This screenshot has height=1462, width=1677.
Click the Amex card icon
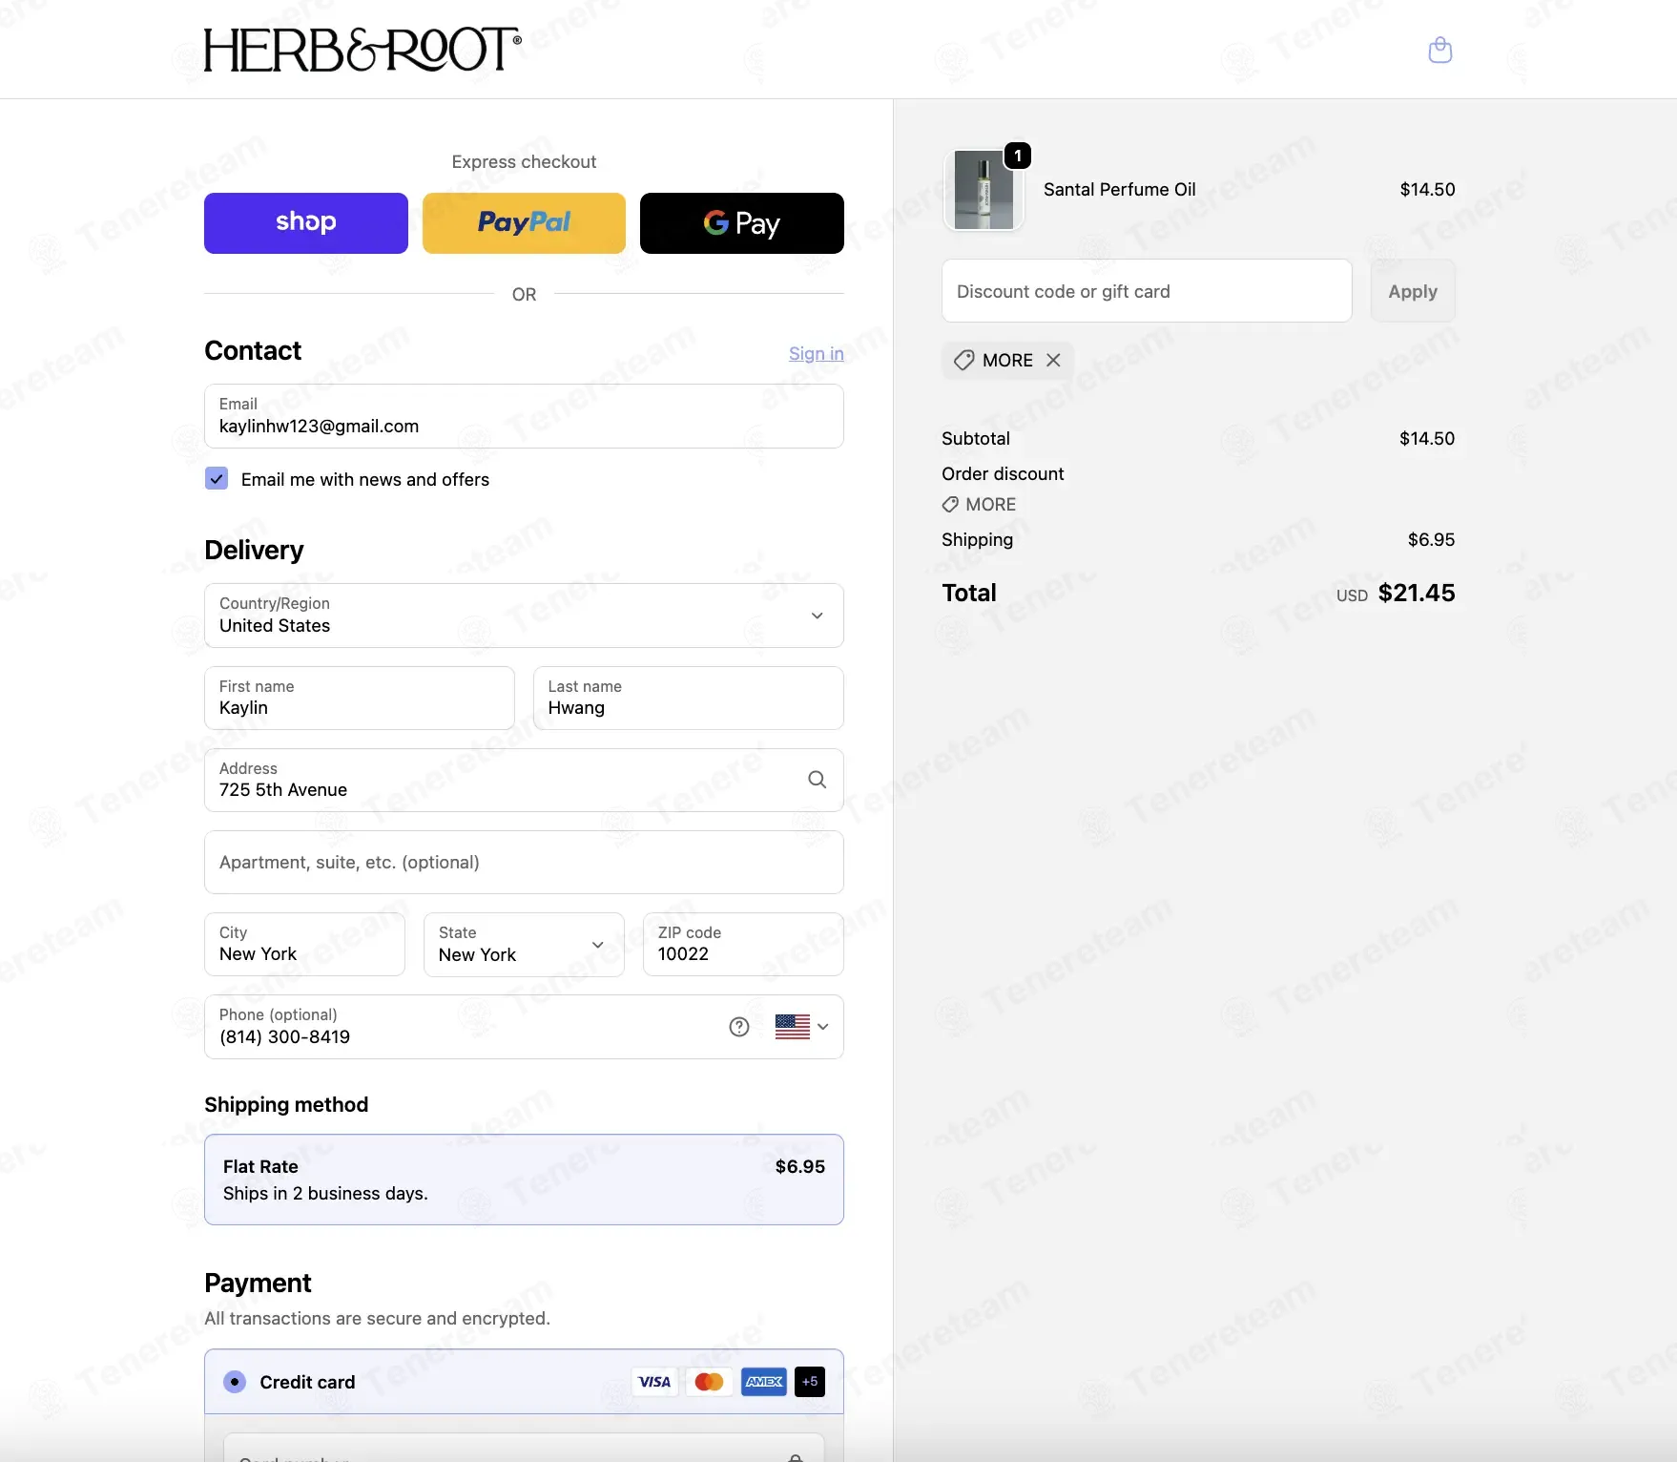point(763,1382)
